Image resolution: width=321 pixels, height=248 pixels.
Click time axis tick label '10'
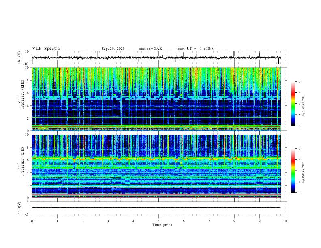[285, 221]
